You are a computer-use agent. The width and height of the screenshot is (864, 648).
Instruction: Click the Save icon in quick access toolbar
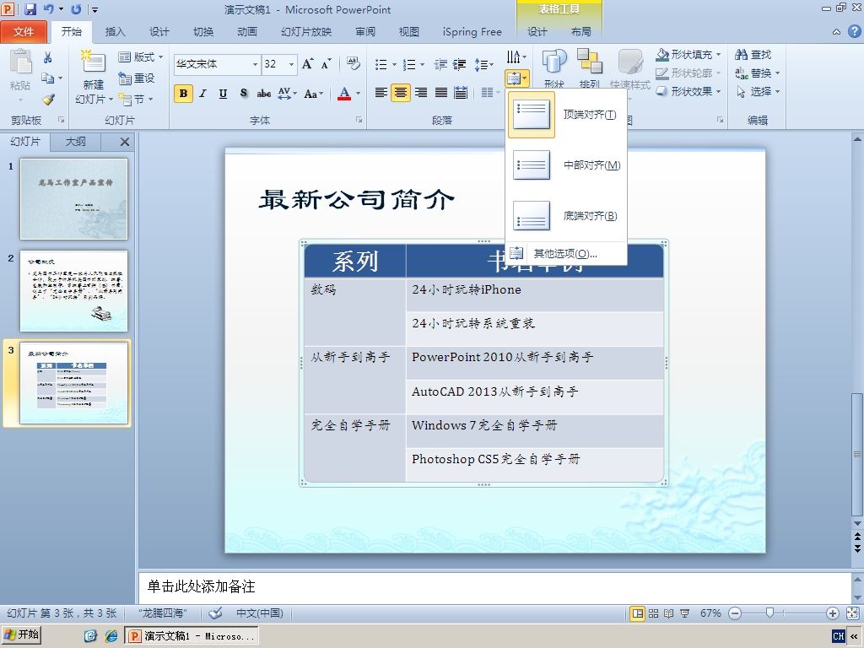30,9
